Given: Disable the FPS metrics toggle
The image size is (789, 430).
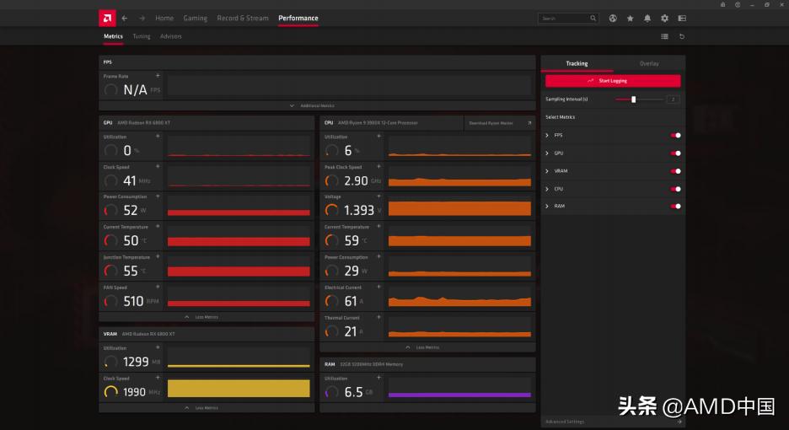Looking at the screenshot, I should tap(675, 135).
